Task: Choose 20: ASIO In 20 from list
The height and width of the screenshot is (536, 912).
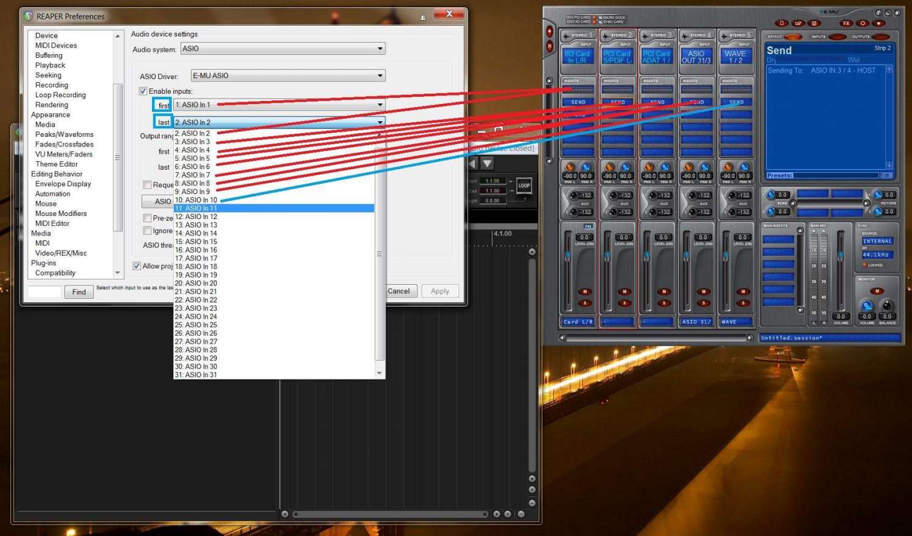Action: pos(196,284)
